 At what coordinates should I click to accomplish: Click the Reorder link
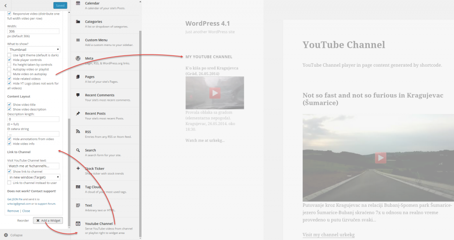coord(23,221)
